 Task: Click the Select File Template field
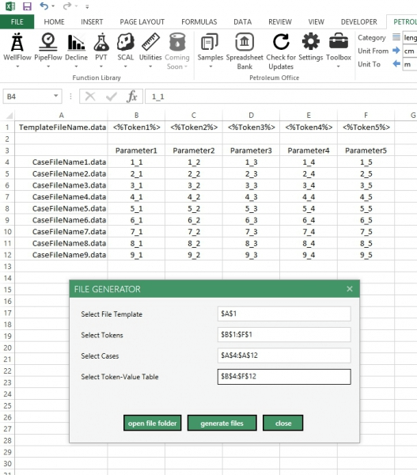[284, 313]
